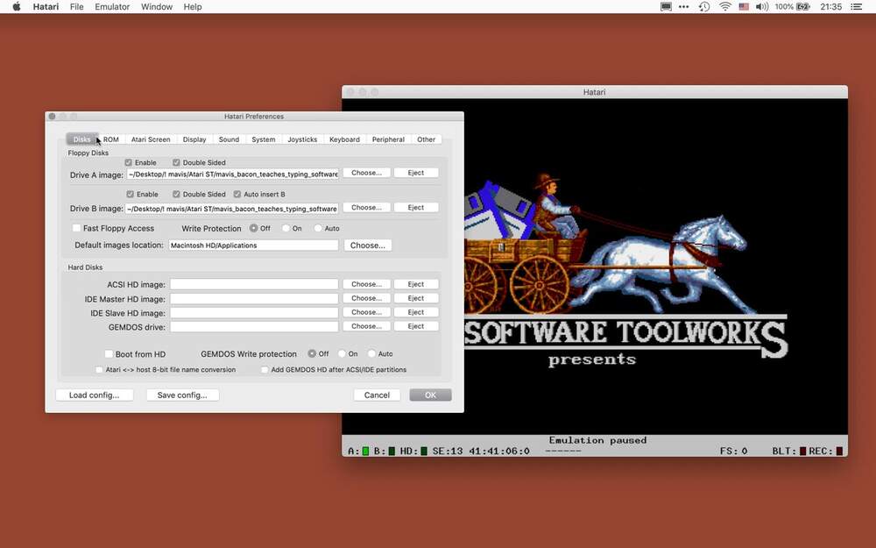Toggle Auto insert B checkbox
The width and height of the screenshot is (876, 548).
click(237, 194)
